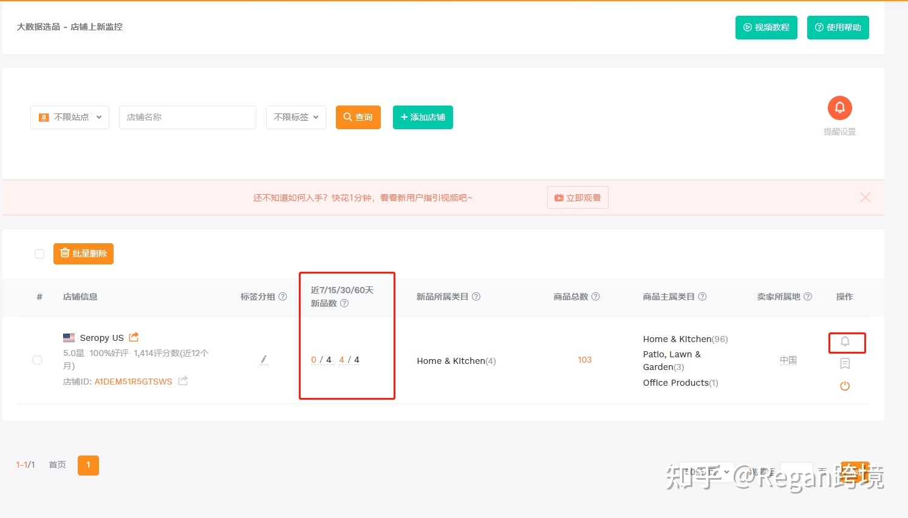Expand the 不限站点 site dropdown
This screenshot has height=518, width=908.
[70, 117]
